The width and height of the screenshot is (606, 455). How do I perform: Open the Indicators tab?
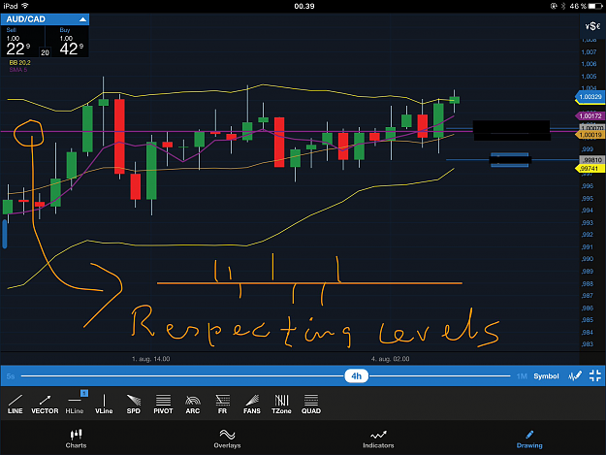click(378, 439)
